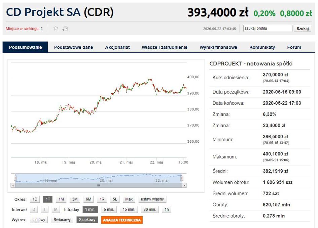Switch to Podstawowe dane tab
Viewport: 318px width, 228px height.
point(73,47)
